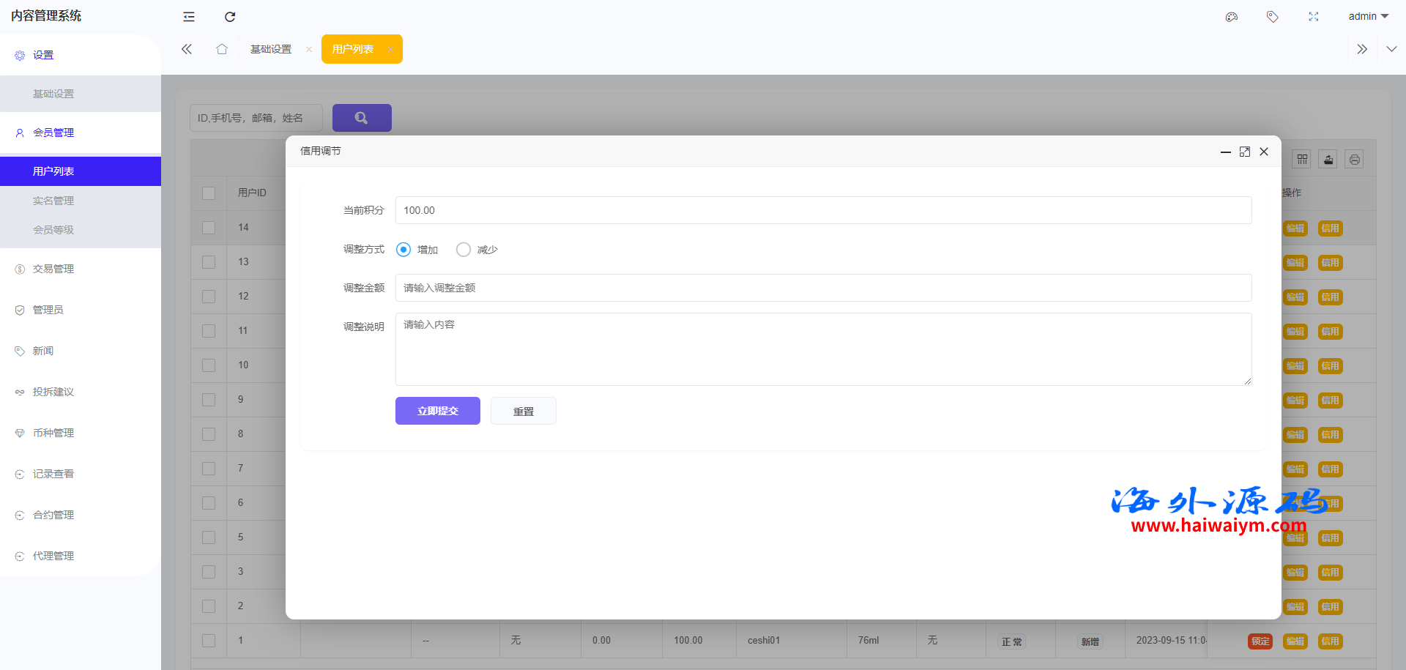Viewport: 1406px width, 670px height.
Task: Select the 减少 radio option
Action: click(464, 250)
